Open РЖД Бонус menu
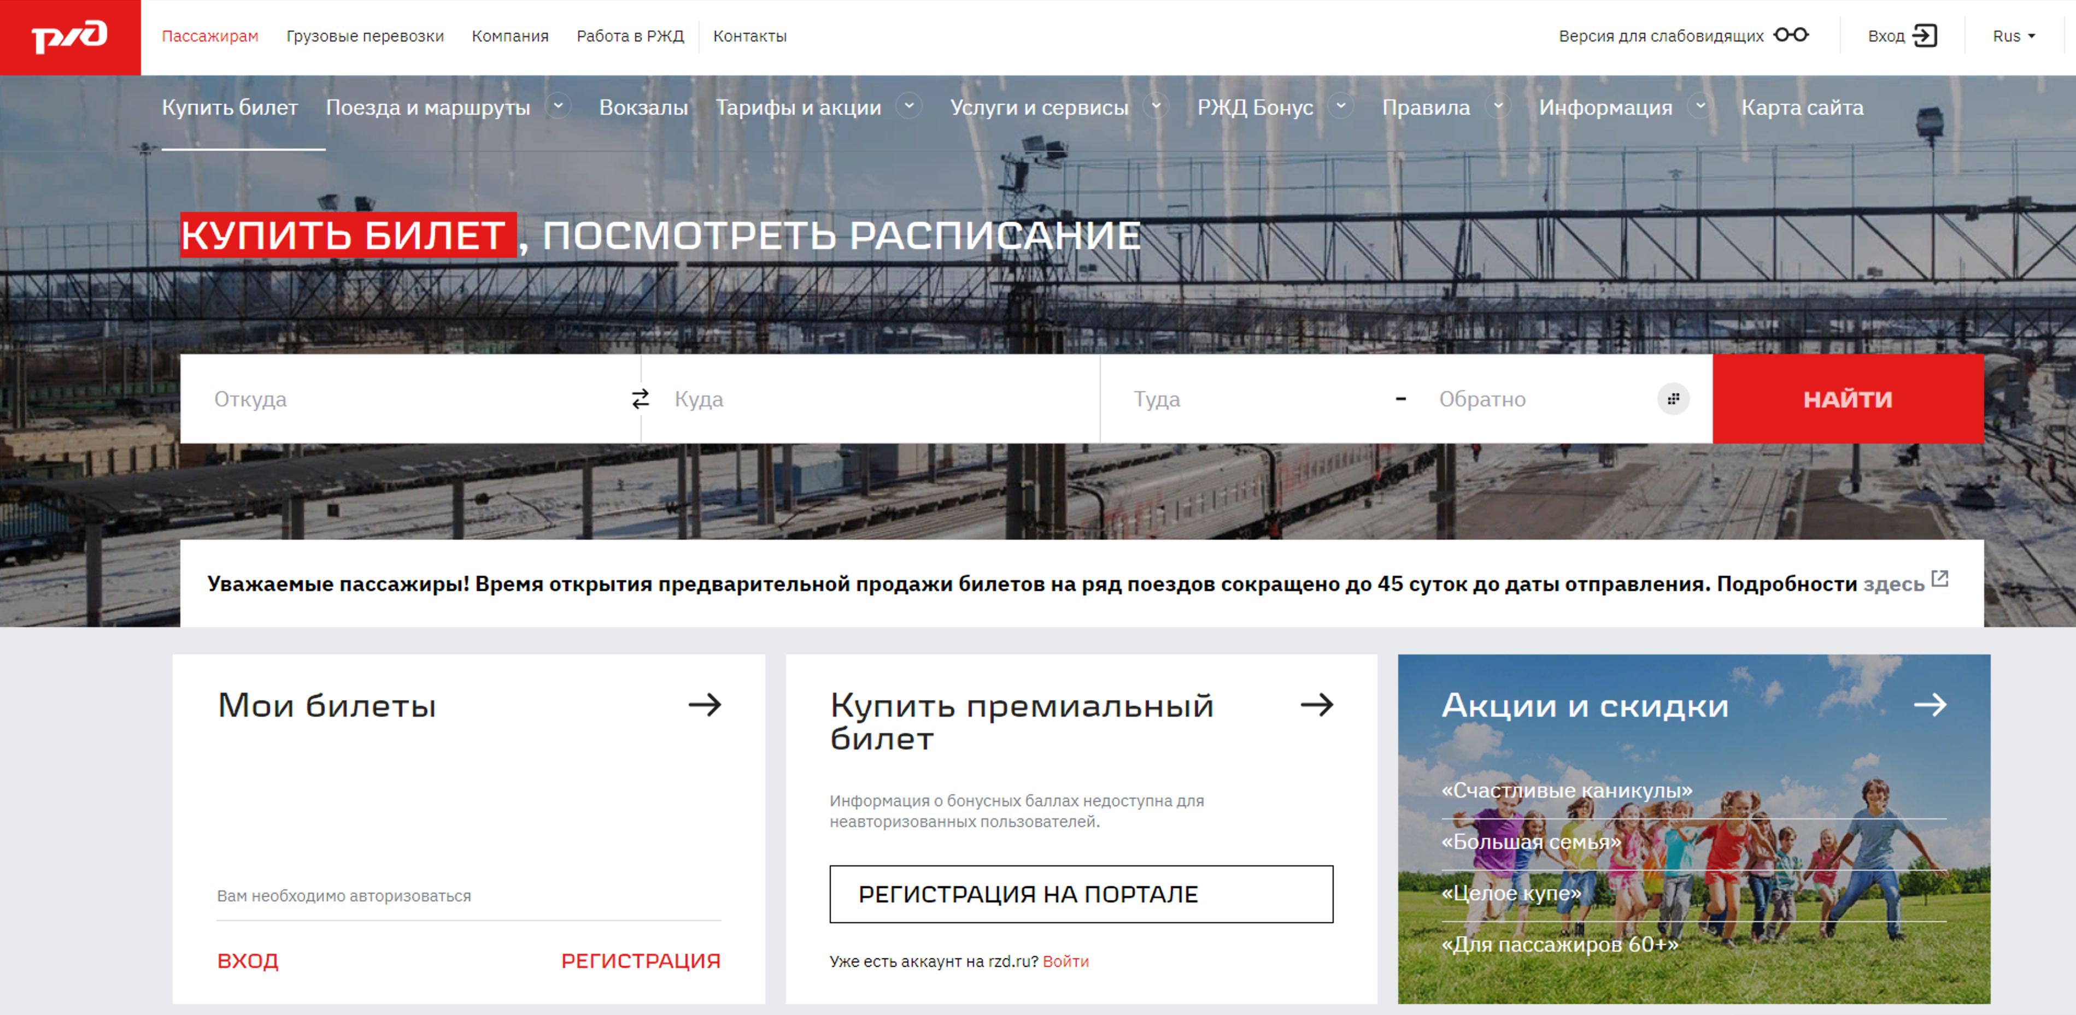Viewport: 2076px width, 1015px height. tap(1255, 107)
